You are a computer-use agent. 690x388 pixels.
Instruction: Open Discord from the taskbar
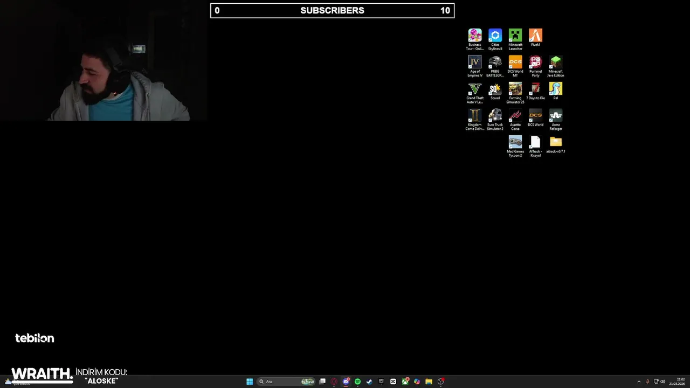[346, 382]
